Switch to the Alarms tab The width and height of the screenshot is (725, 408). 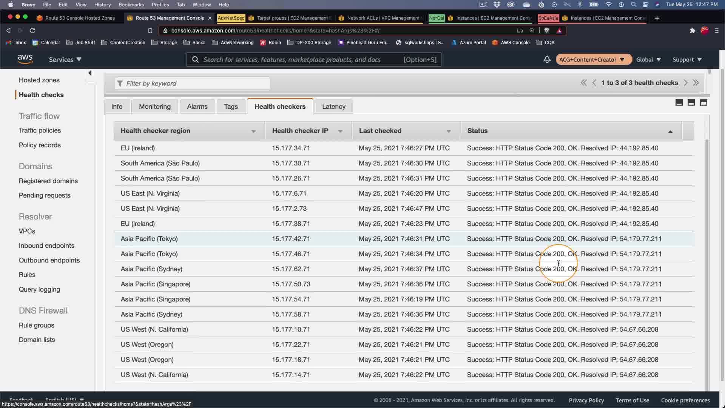(x=197, y=107)
